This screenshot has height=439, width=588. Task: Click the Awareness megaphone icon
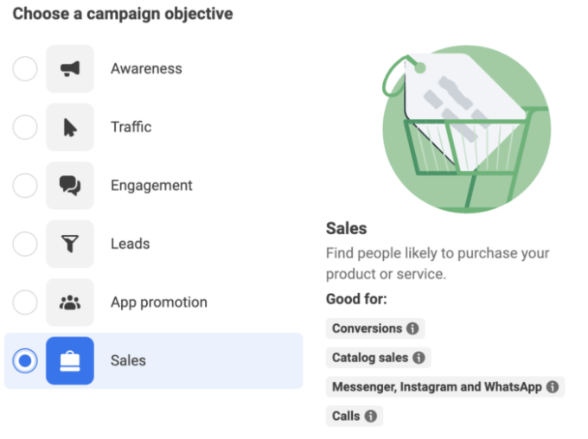70,68
